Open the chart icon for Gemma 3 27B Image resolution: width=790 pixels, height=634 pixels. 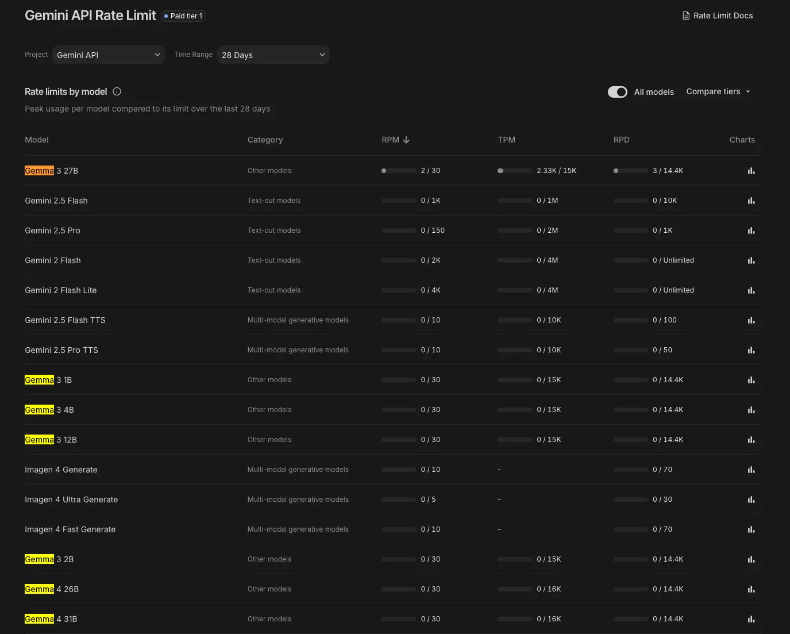(751, 171)
